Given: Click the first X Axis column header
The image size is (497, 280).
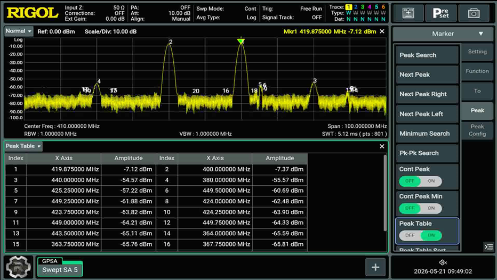Looking at the screenshot, I should 63,158.
